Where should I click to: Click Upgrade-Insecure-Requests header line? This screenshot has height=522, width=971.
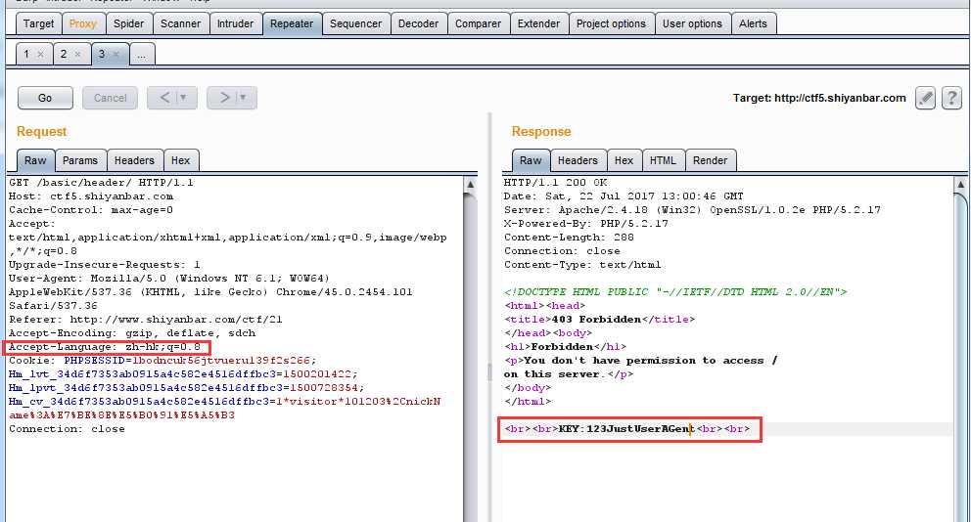[x=105, y=265]
